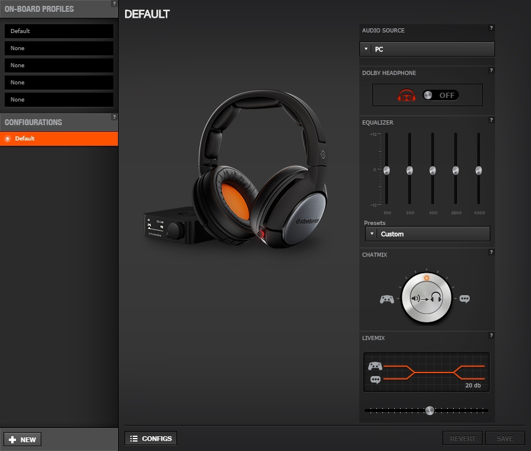Click the 100 Hz equalizer slider handle
The image size is (531, 451).
pyautogui.click(x=386, y=171)
